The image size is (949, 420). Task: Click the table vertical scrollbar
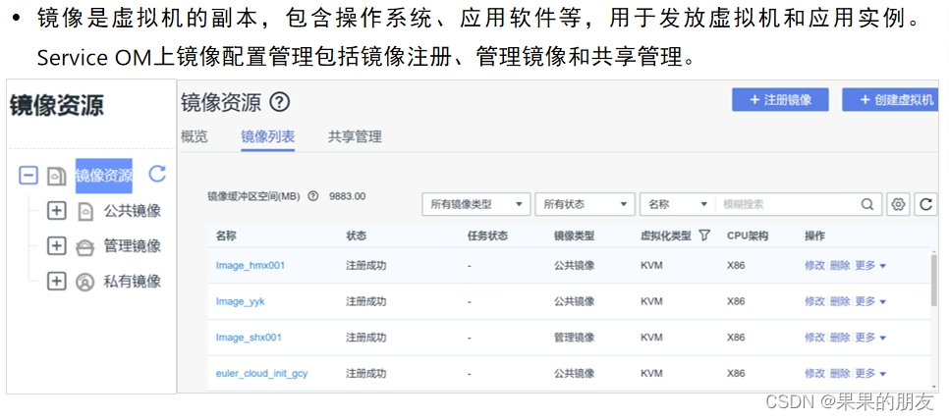pos(934,280)
